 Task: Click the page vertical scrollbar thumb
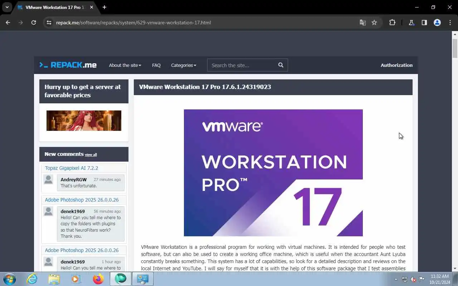coord(455,48)
